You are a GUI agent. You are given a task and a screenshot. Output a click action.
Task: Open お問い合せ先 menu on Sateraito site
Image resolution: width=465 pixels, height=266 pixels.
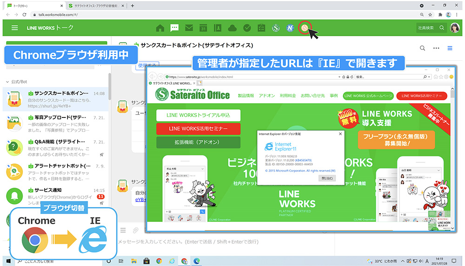[312, 96]
